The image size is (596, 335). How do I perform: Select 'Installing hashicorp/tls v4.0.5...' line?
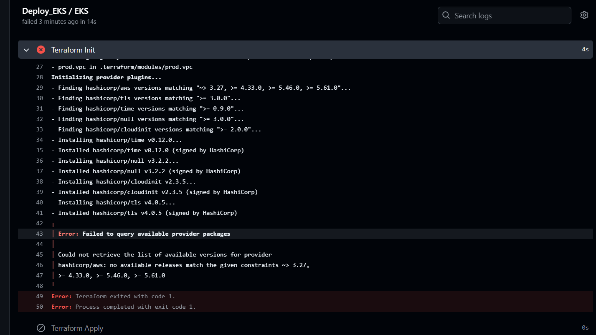tap(113, 202)
